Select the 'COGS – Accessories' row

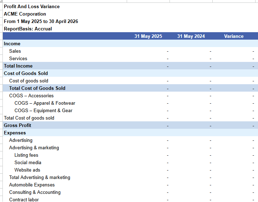(x=31, y=96)
